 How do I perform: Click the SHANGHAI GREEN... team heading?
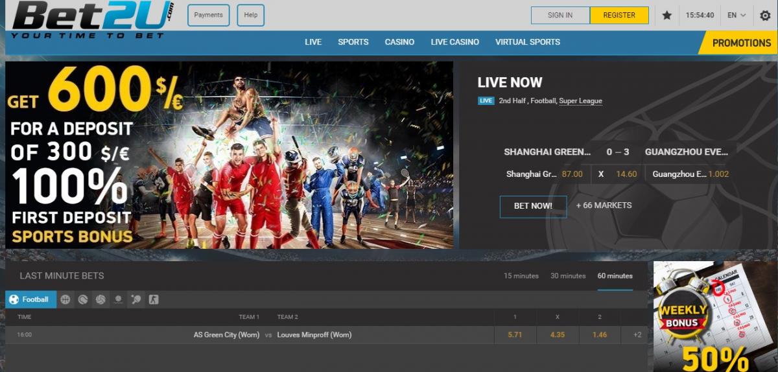547,152
